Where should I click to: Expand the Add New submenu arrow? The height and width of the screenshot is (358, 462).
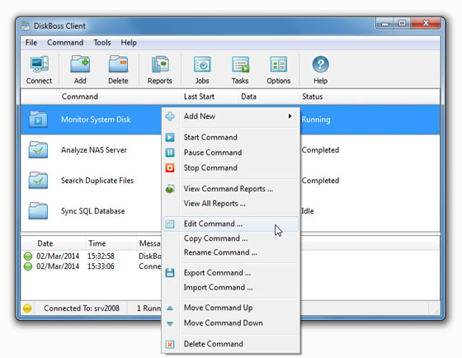coord(290,116)
